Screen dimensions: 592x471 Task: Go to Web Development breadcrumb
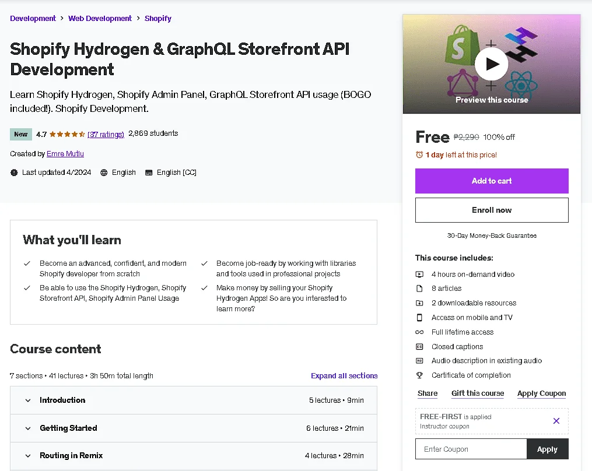100,19
